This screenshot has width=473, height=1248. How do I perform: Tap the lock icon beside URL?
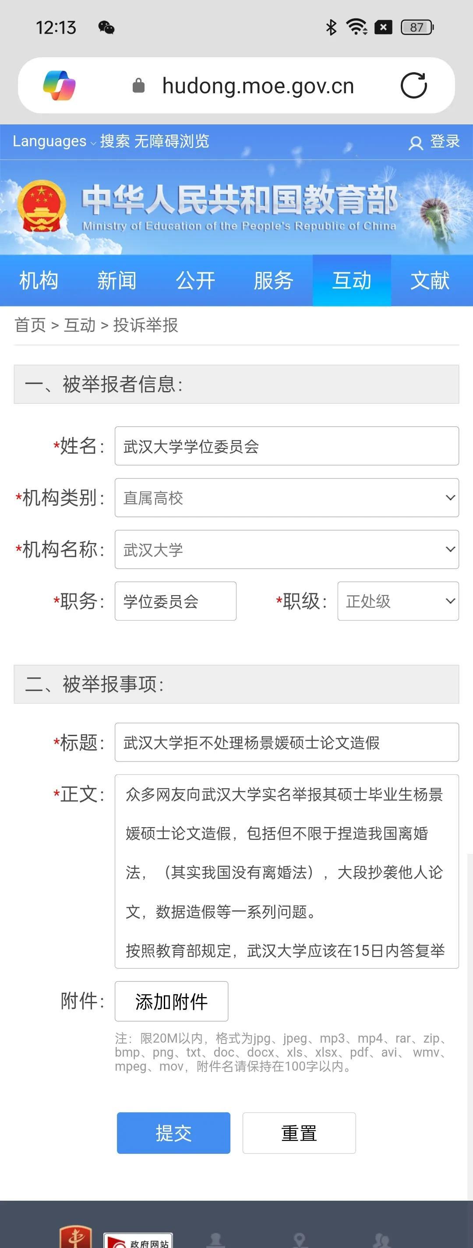pos(138,86)
